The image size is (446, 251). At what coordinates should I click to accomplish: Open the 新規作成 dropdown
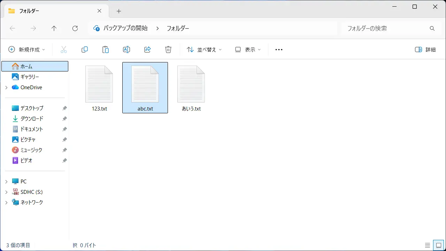(x=27, y=49)
